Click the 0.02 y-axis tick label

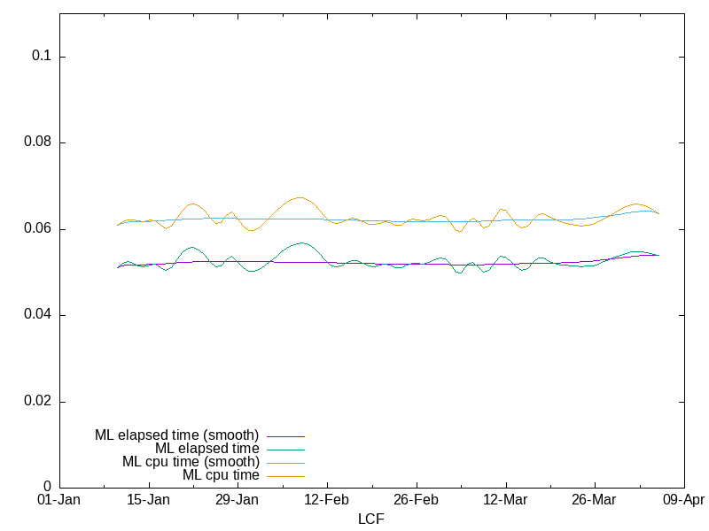(38, 402)
